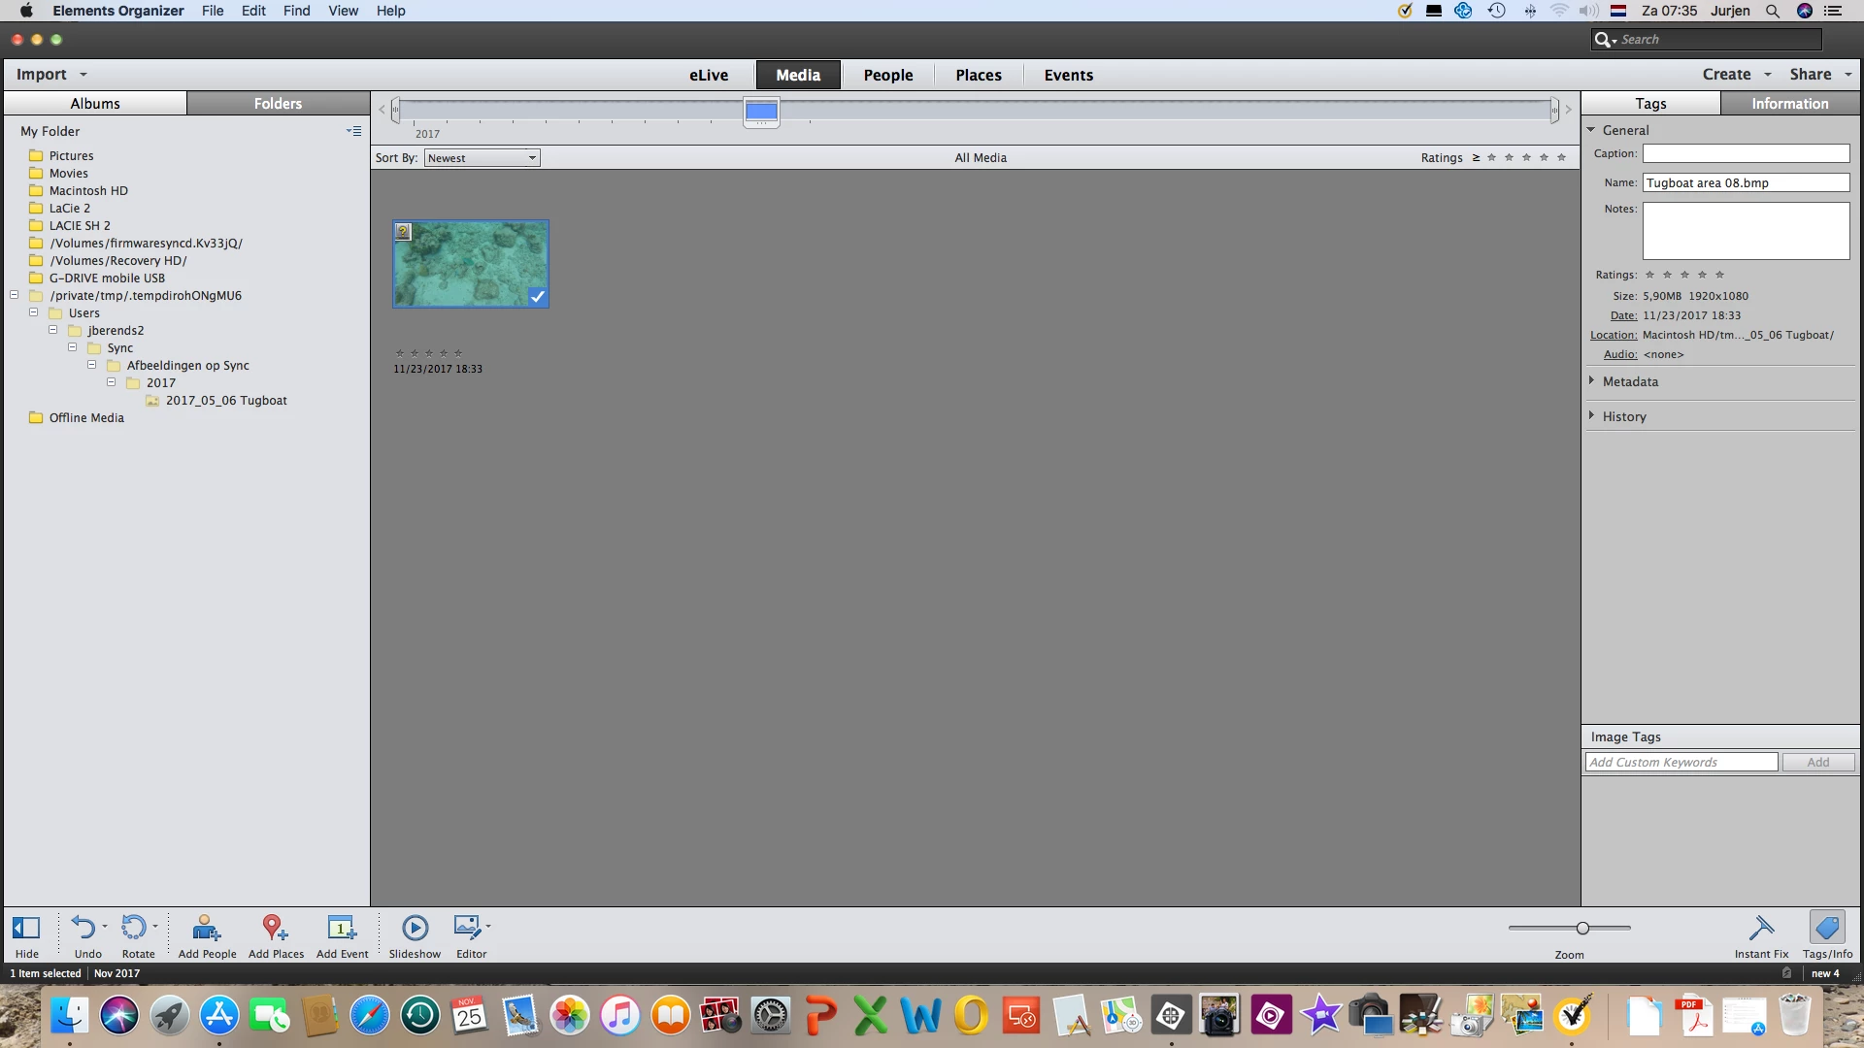
Task: Toggle the Tags/Info panel
Action: [1826, 929]
